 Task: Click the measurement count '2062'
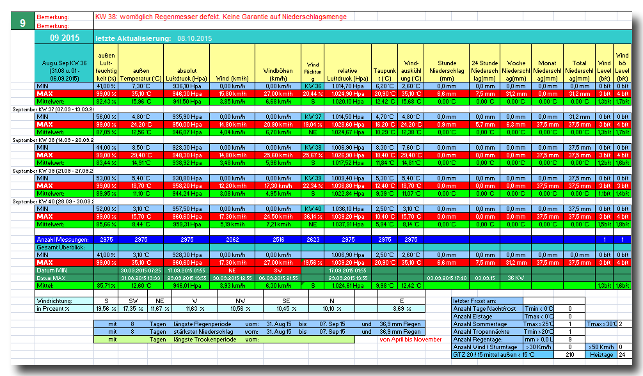[x=232, y=239]
